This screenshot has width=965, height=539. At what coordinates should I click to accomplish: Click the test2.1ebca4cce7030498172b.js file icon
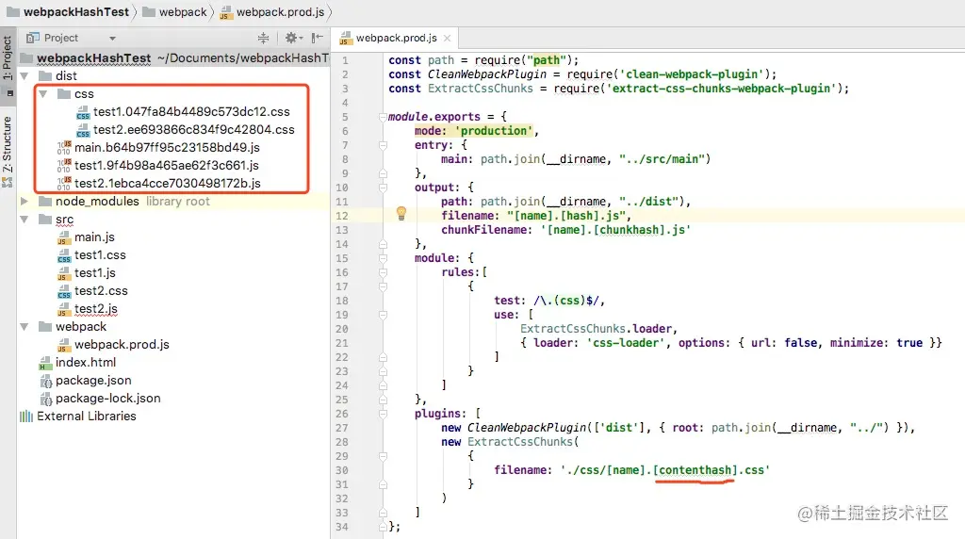click(x=63, y=184)
